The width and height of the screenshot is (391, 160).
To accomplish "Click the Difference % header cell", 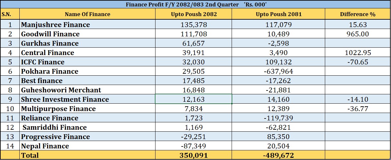I will coord(357,14).
